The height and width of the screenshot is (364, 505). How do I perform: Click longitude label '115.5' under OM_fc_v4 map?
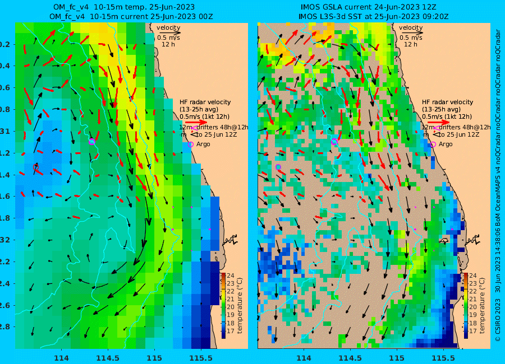click(x=201, y=358)
